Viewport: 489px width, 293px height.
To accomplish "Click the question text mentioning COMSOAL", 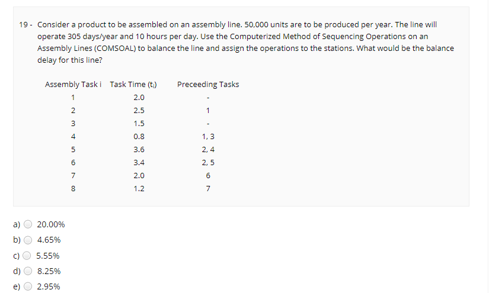I will [x=245, y=43].
